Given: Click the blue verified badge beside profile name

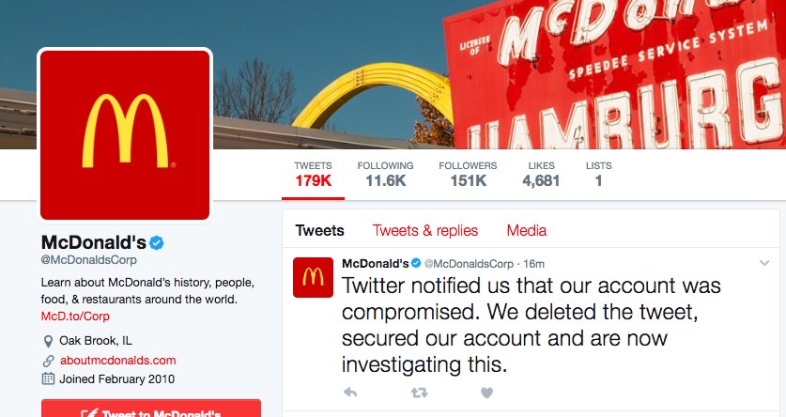Looking at the screenshot, I should [x=157, y=243].
